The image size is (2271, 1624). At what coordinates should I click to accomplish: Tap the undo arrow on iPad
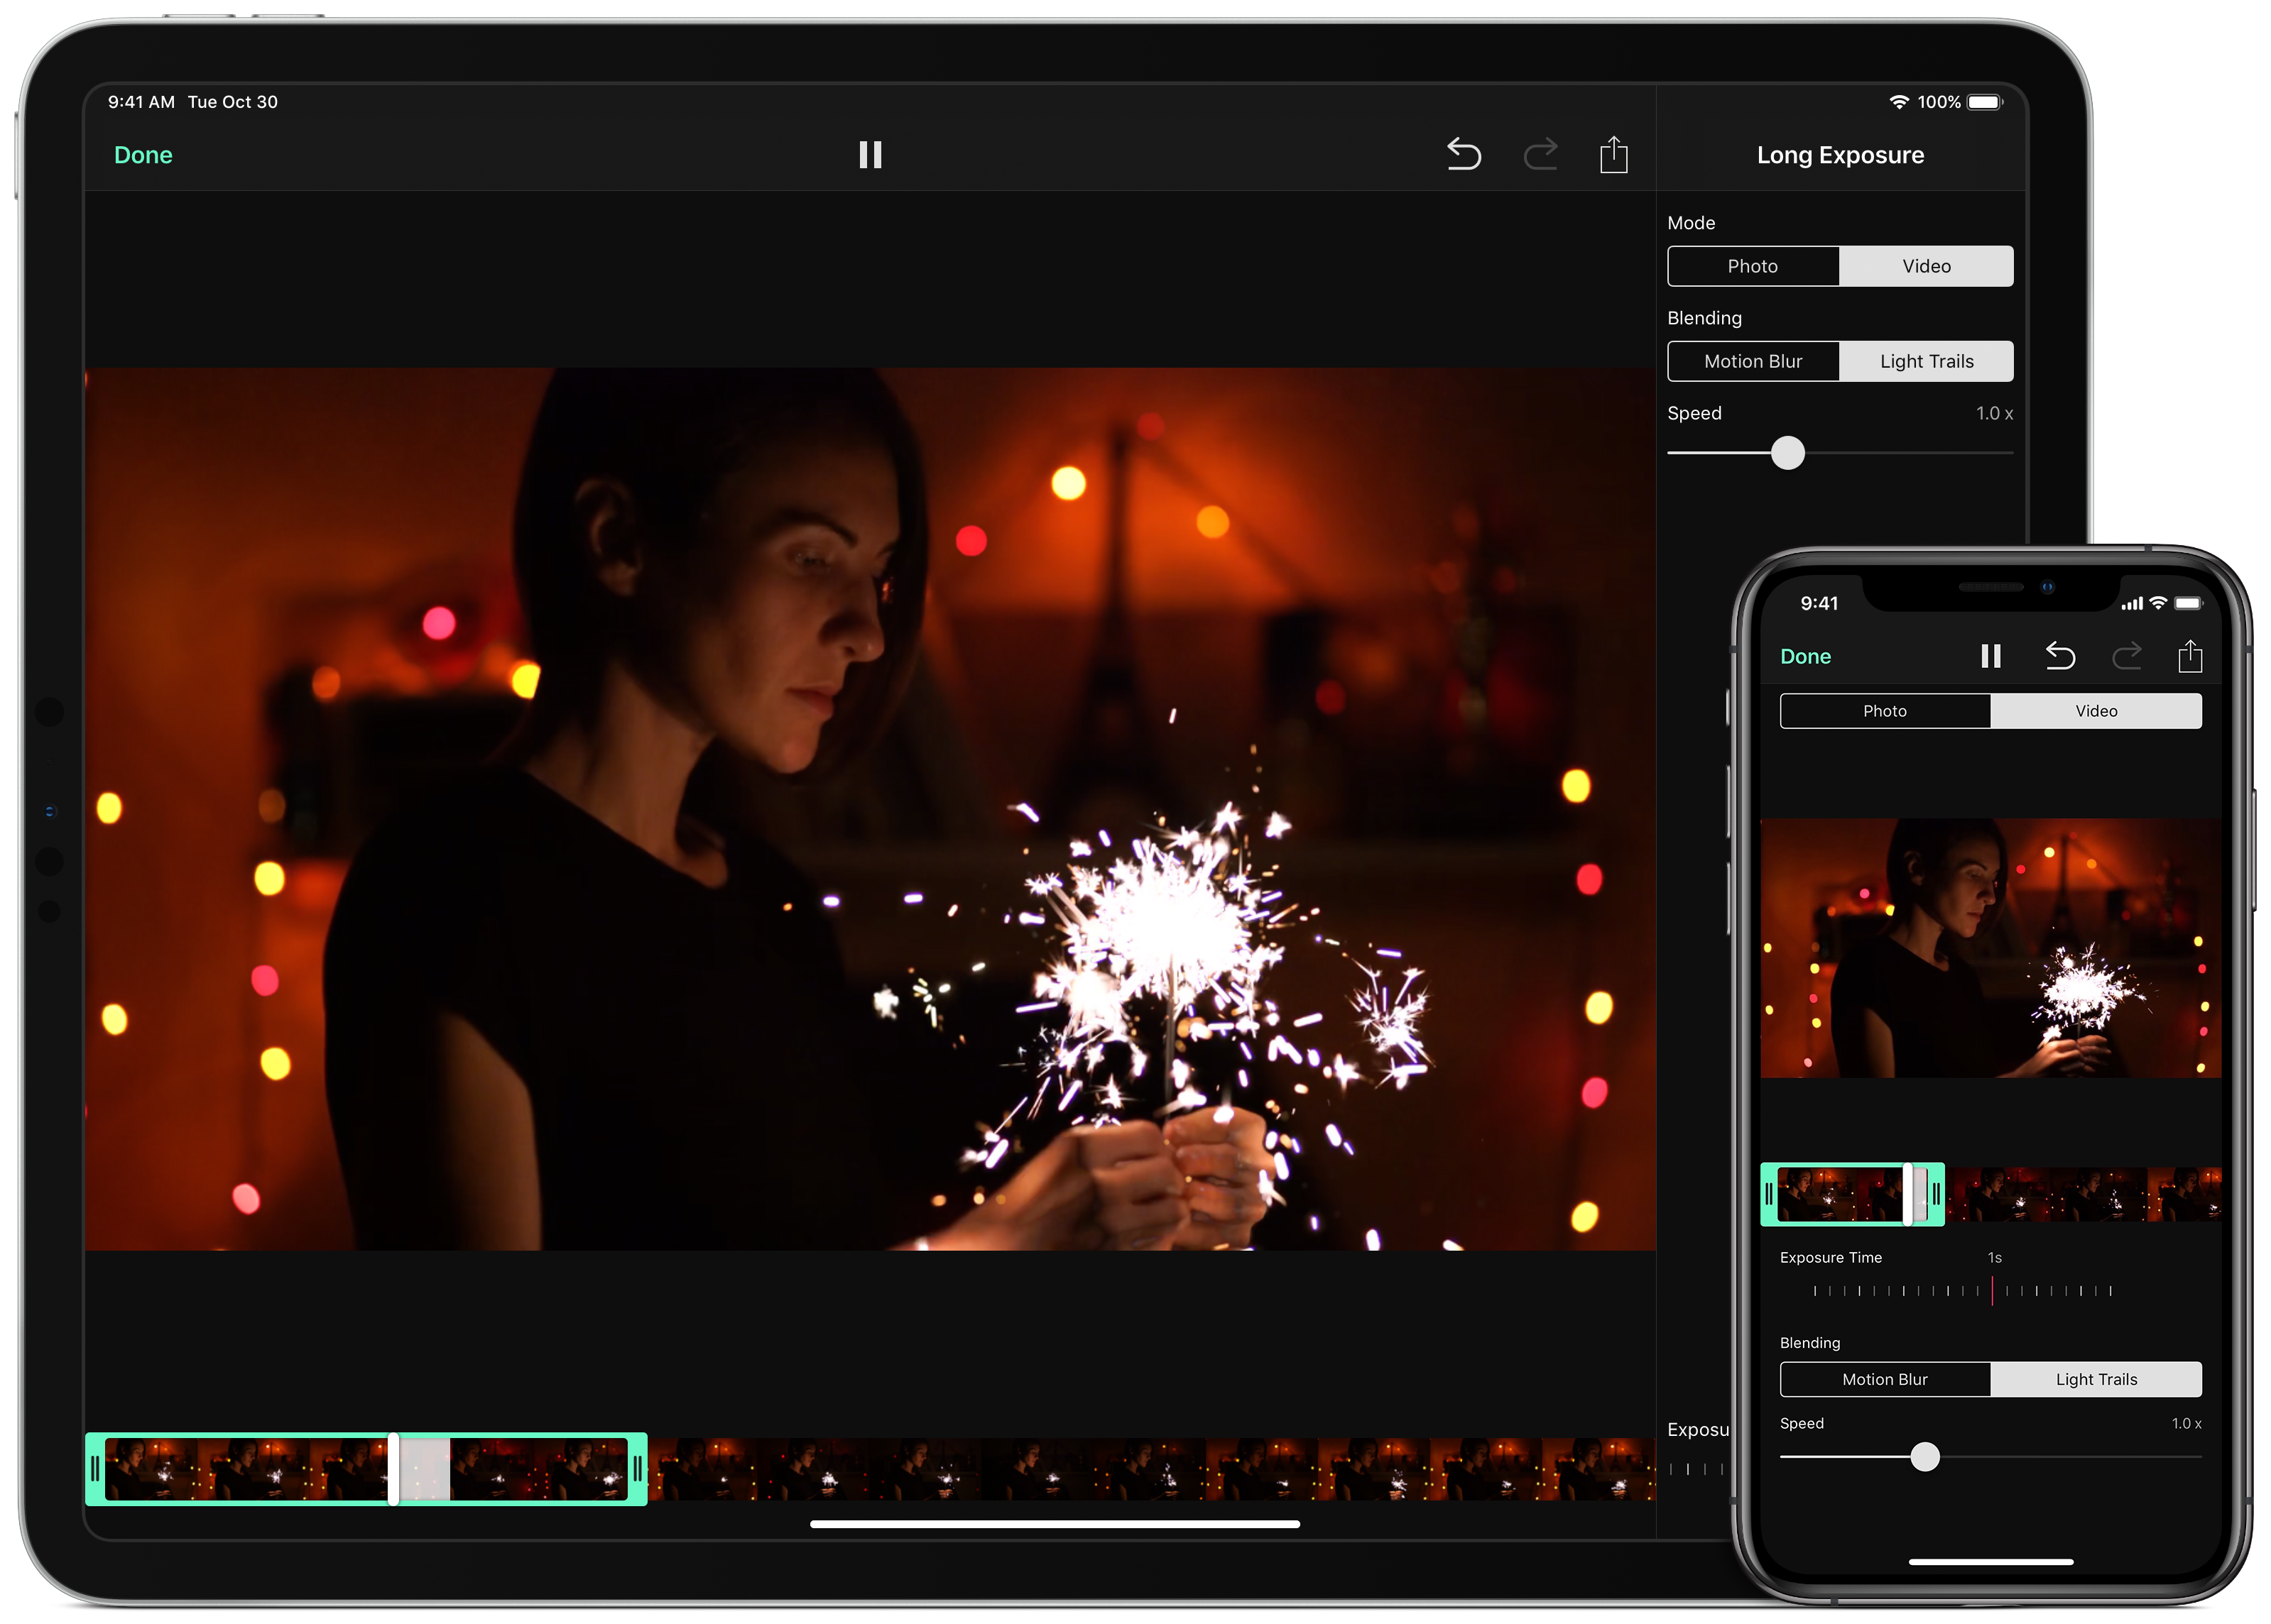[x=1463, y=155]
